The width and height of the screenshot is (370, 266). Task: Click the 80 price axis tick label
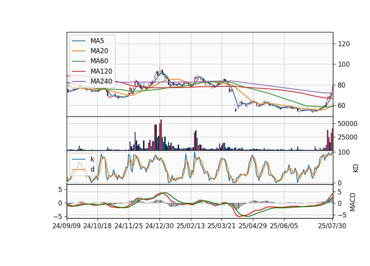click(342, 85)
